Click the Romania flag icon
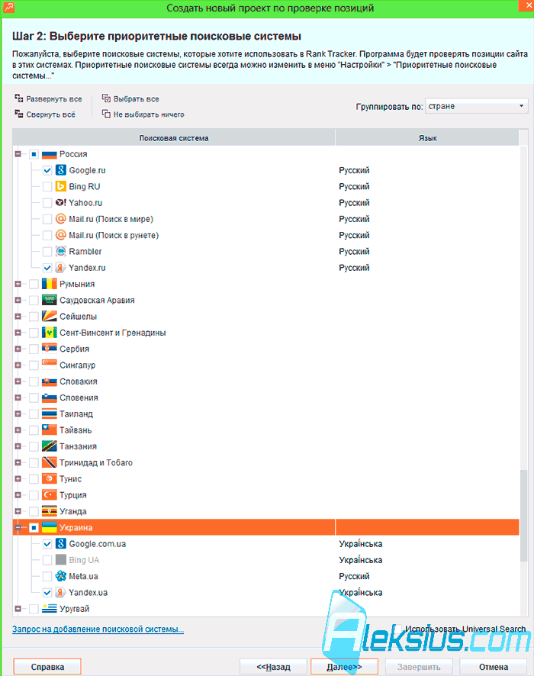The width and height of the screenshot is (534, 676). 49,284
